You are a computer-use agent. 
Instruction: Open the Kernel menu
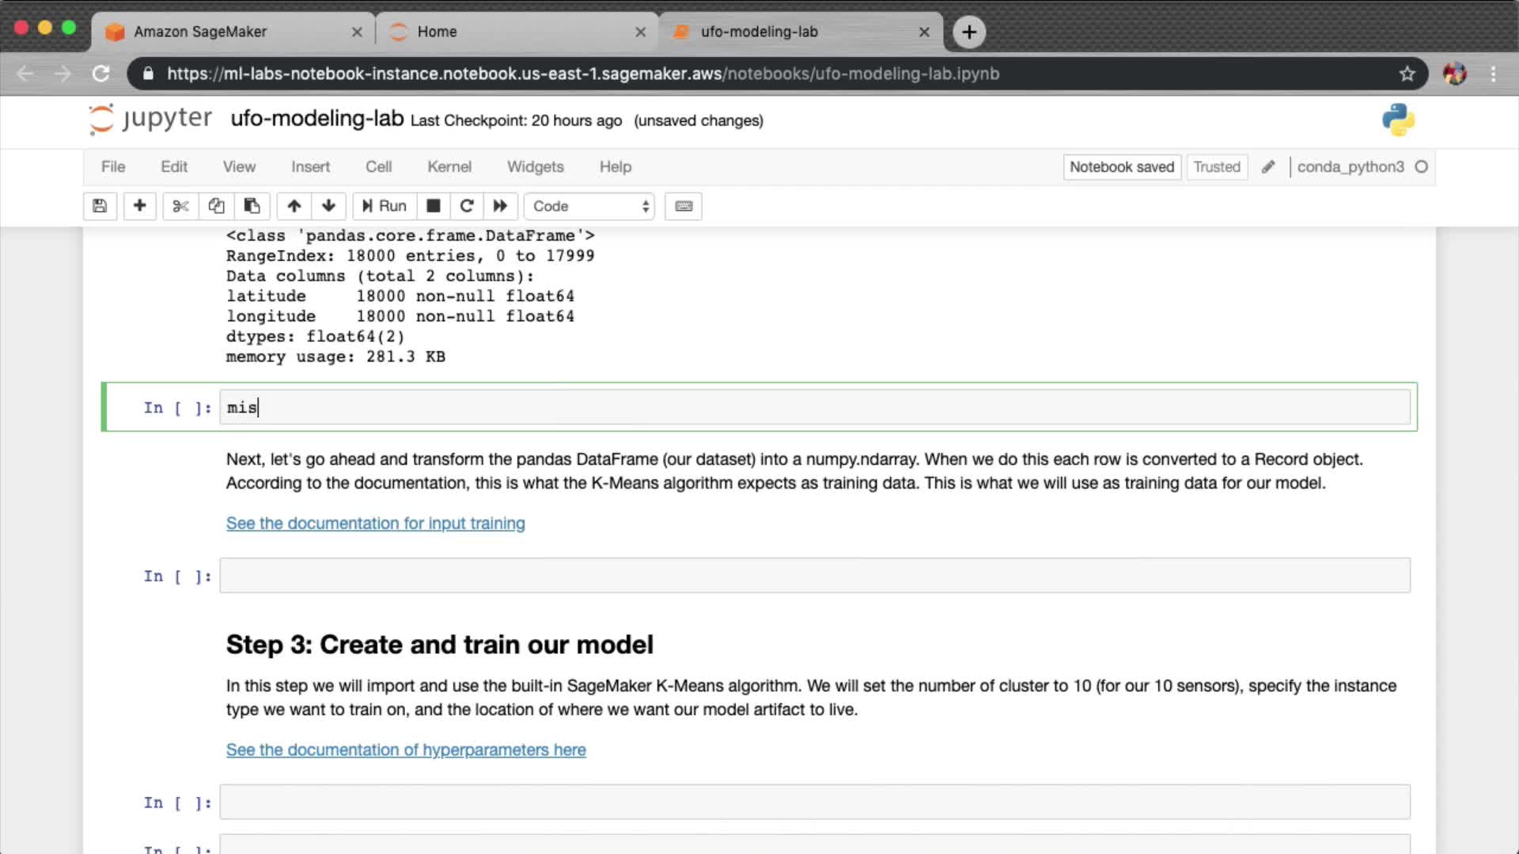[x=449, y=167]
